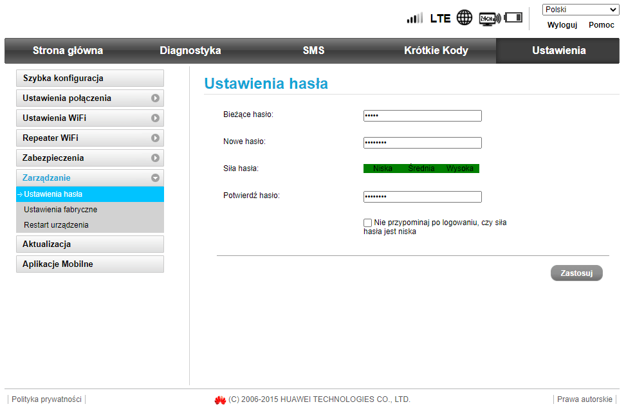This screenshot has height=411, width=626.
Task: Enable the low password strength reminder checkbox
Action: (367, 222)
